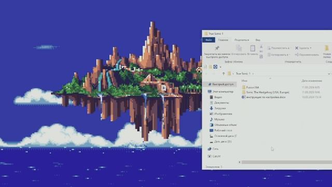Open the Документы folder in sidebar
This screenshot has height=187, width=332.
click(x=219, y=103)
